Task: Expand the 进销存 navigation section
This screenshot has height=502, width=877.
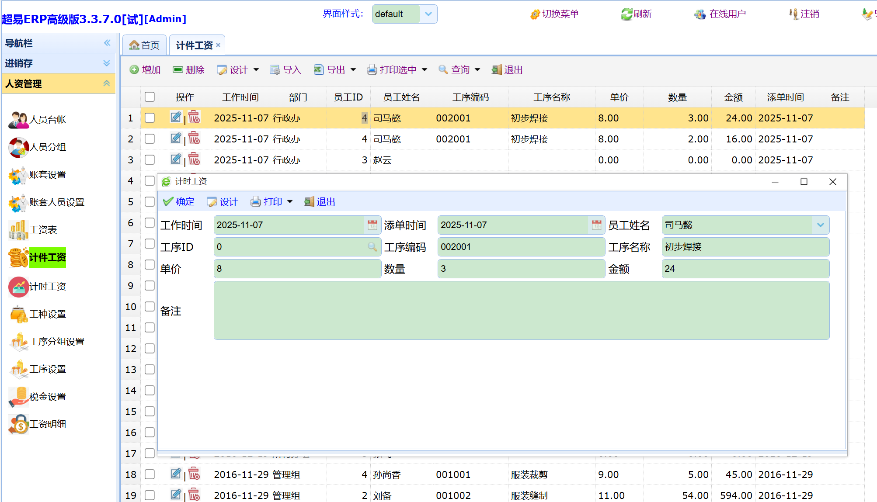Action: pyautogui.click(x=107, y=63)
